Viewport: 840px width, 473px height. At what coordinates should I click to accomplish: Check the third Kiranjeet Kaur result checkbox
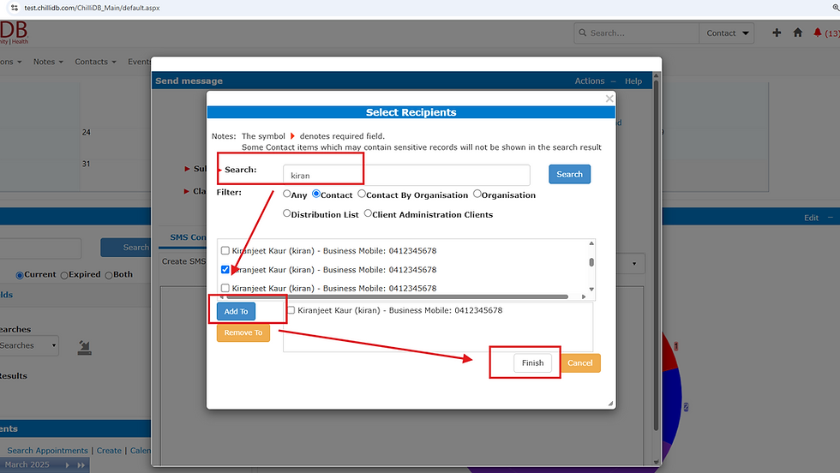tap(225, 288)
